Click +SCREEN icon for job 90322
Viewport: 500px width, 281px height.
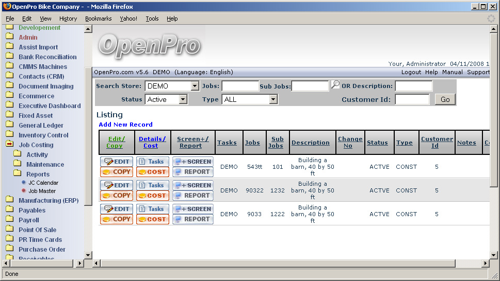click(x=192, y=185)
